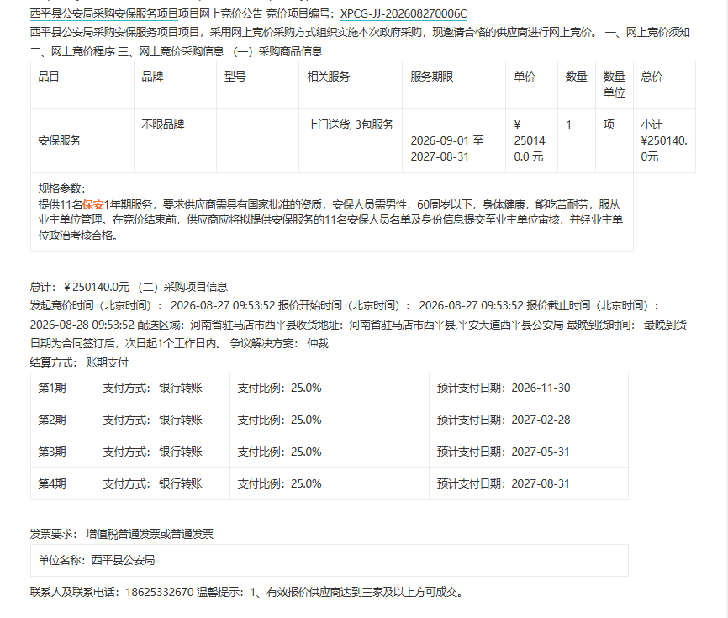Click the 总价 column header
This screenshot has width=728, height=618.
[x=652, y=77]
